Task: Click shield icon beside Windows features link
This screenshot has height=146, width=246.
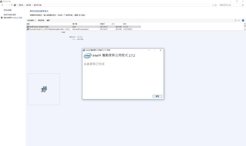Action: (2, 18)
